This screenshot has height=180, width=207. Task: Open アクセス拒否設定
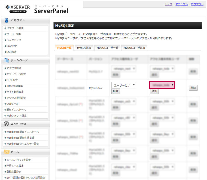click(25, 98)
